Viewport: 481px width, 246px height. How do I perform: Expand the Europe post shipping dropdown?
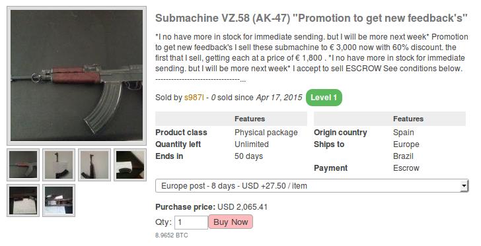pyautogui.click(x=312, y=186)
